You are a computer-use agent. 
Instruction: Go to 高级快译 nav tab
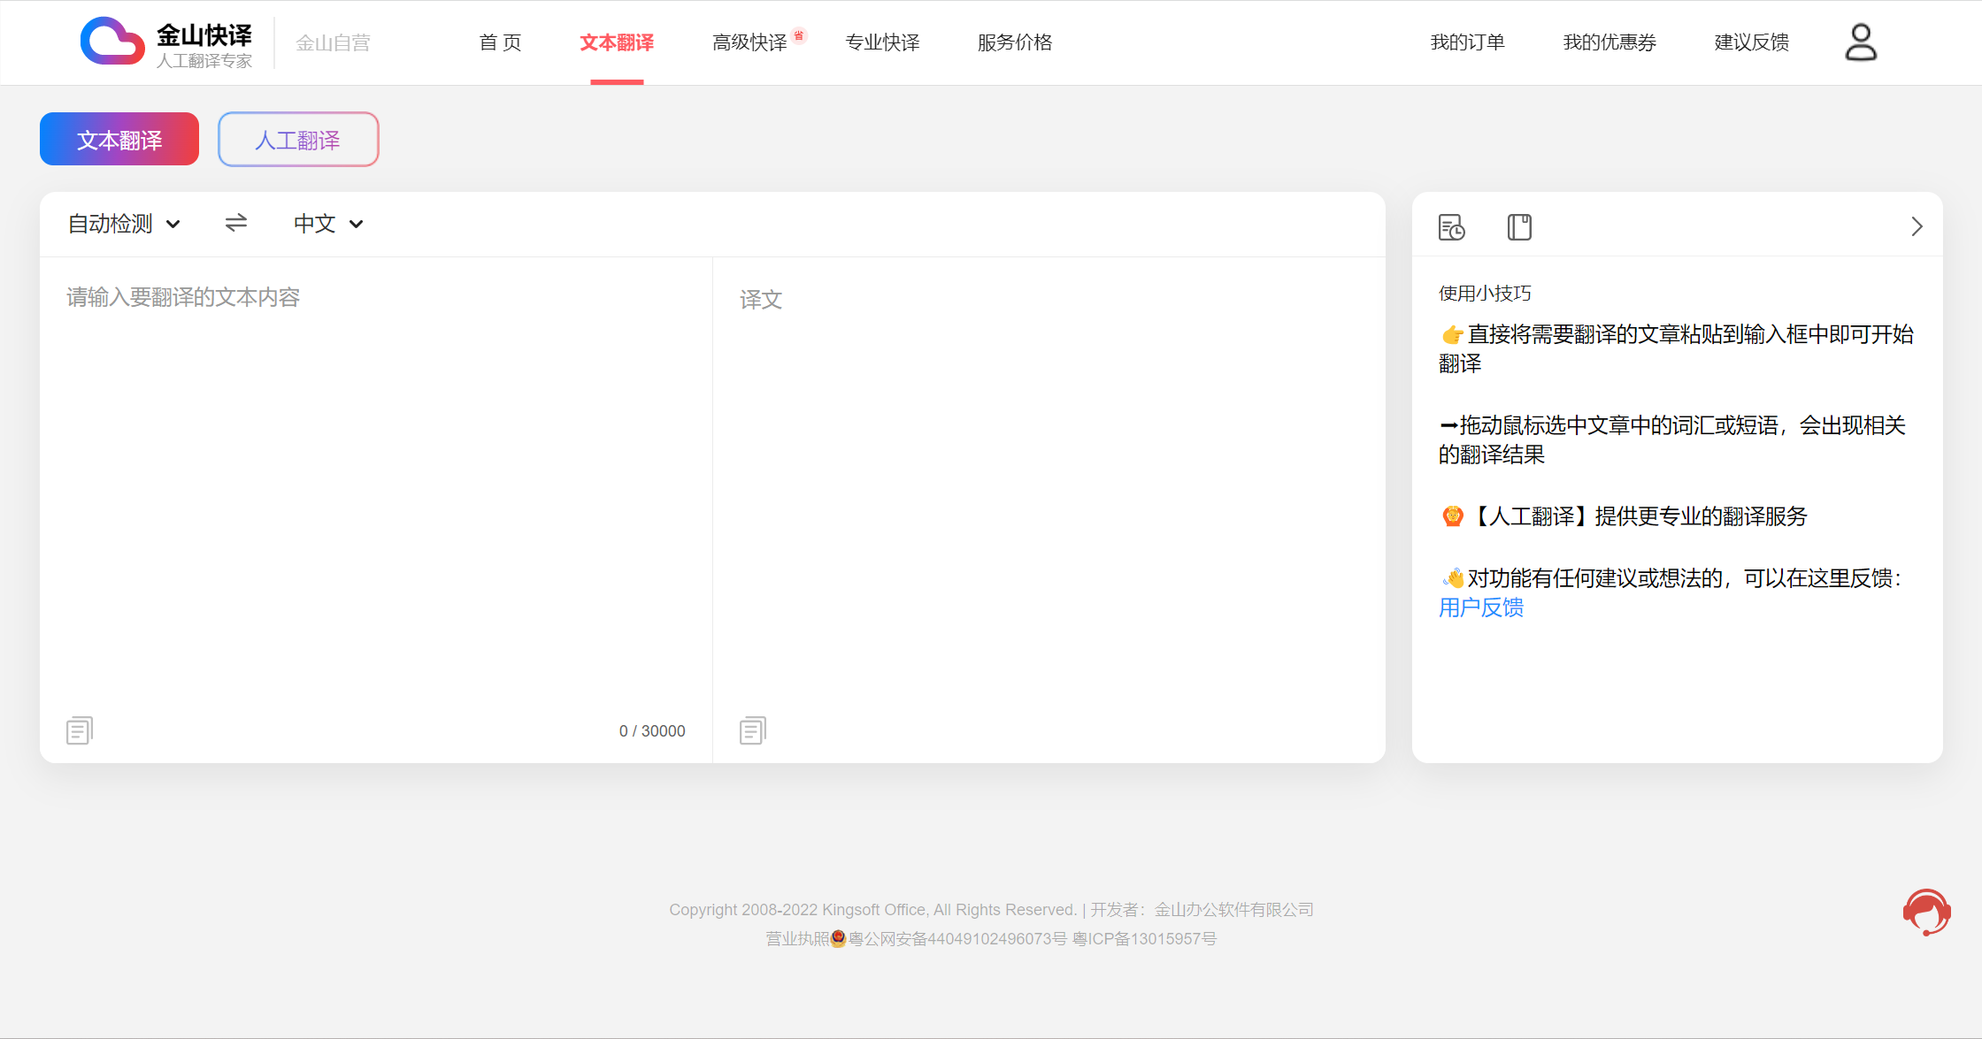[749, 42]
